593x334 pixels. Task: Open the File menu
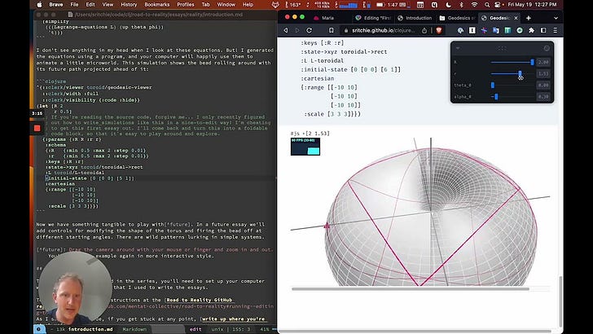(74, 5)
